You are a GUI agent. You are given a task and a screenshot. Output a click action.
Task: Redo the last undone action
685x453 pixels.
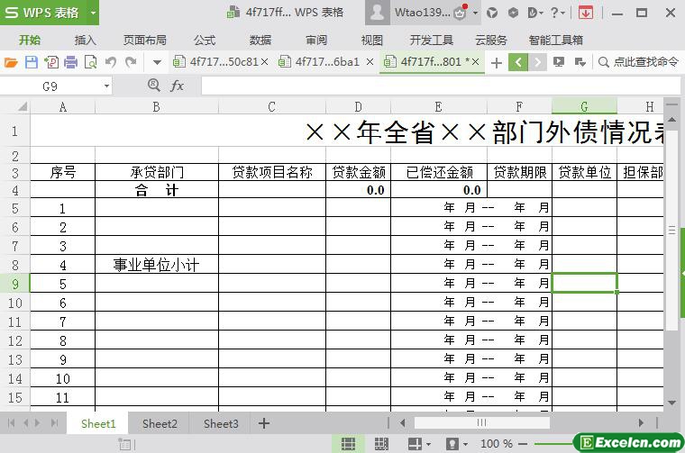[131, 62]
